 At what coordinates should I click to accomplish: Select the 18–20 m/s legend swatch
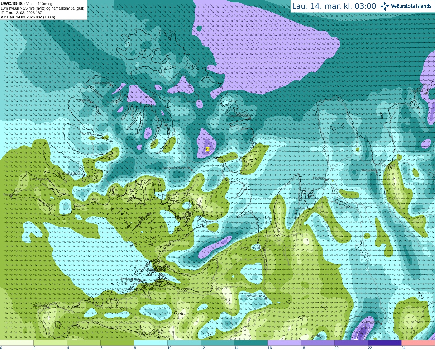[x=318, y=343]
